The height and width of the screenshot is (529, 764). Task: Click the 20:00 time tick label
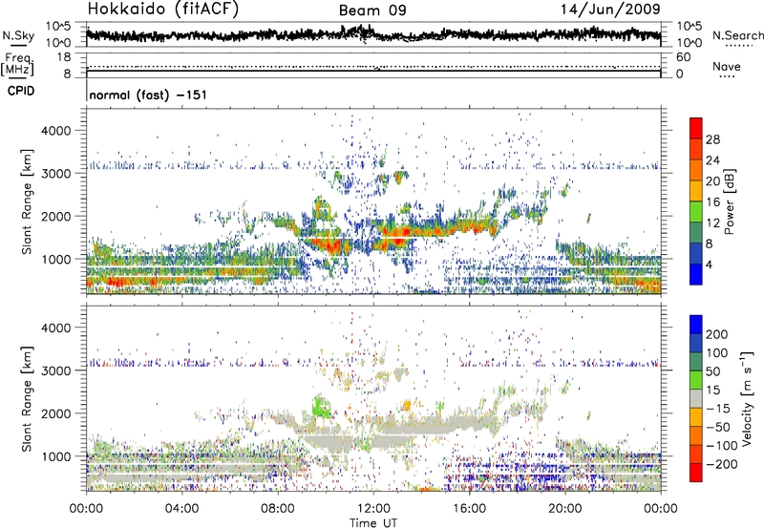(564, 509)
